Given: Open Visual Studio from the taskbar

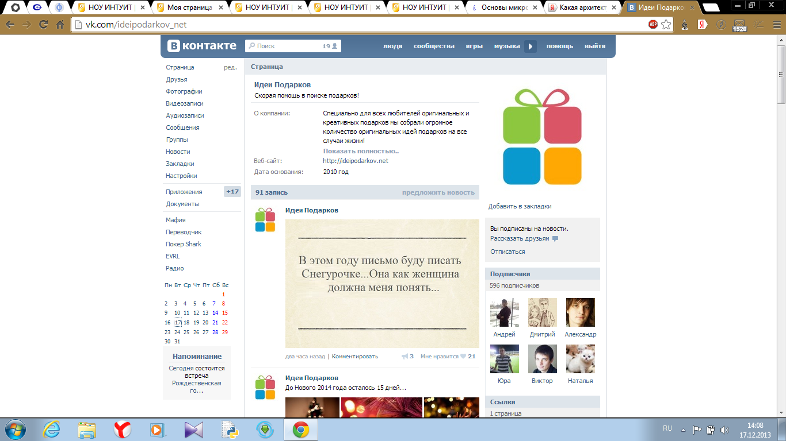Looking at the screenshot, I should point(193,430).
